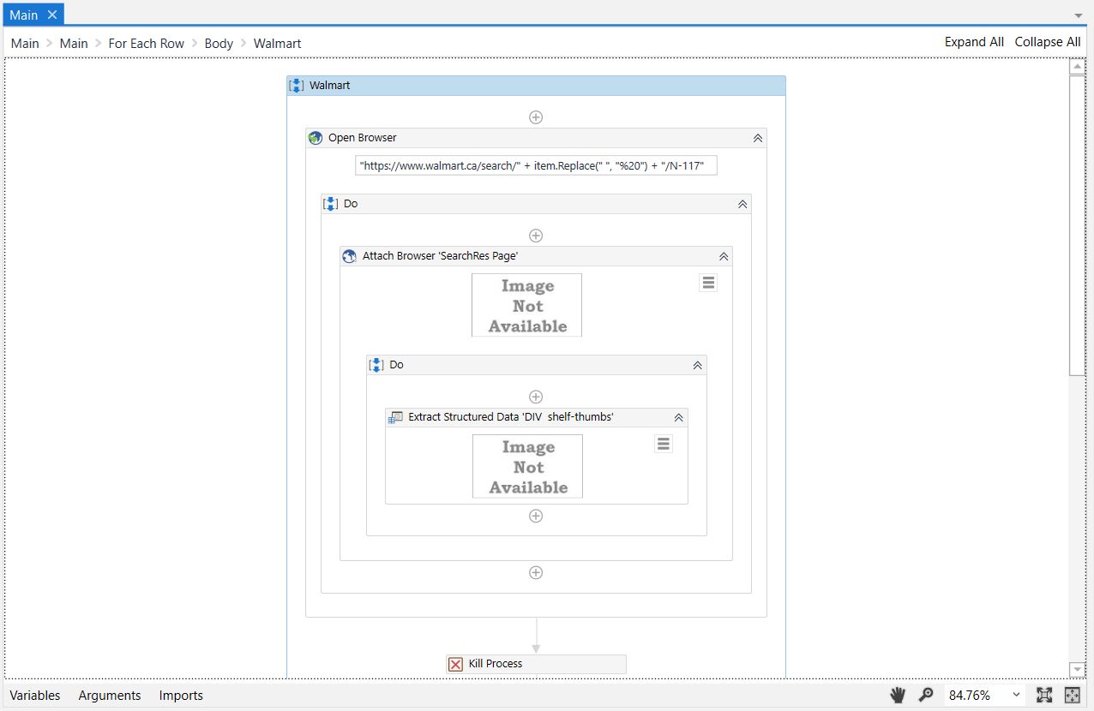Collapse the outer Do sequence

742,204
